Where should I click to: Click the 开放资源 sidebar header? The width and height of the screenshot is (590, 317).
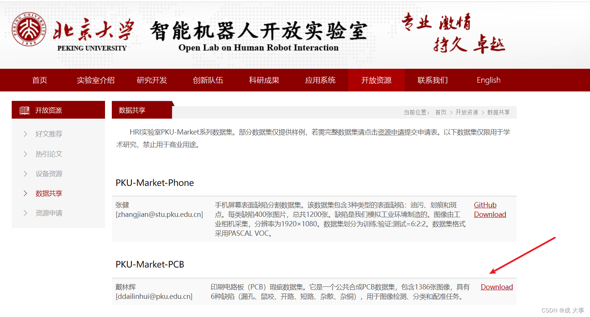58,110
